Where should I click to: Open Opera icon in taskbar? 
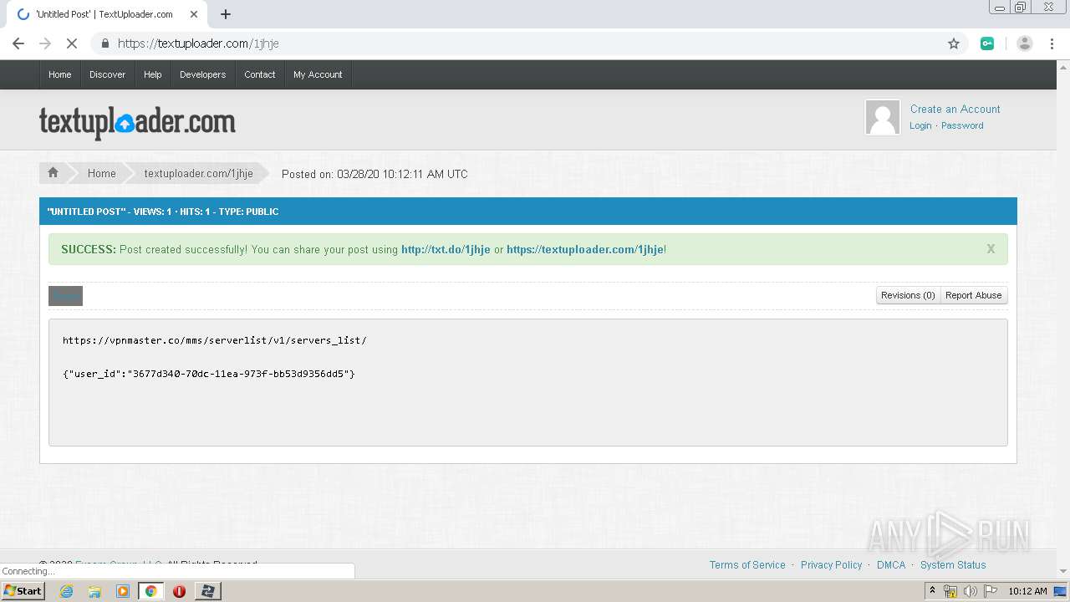pos(179,591)
